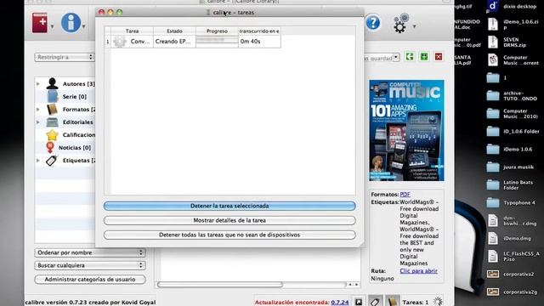Screen dimensions: 544x306
Task: Click the spinning jobs activity icon
Action: pos(438,302)
